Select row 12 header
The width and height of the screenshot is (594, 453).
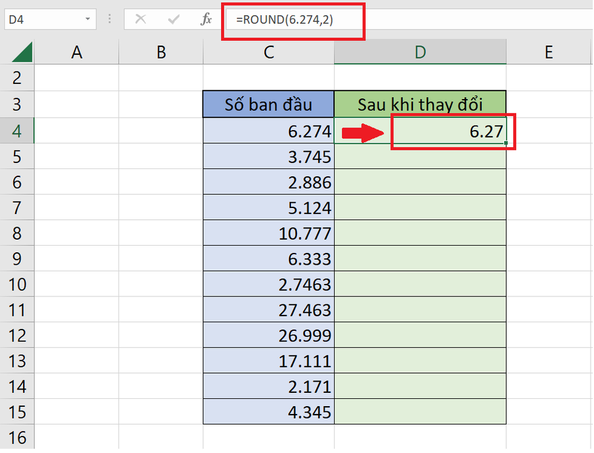click(x=16, y=335)
